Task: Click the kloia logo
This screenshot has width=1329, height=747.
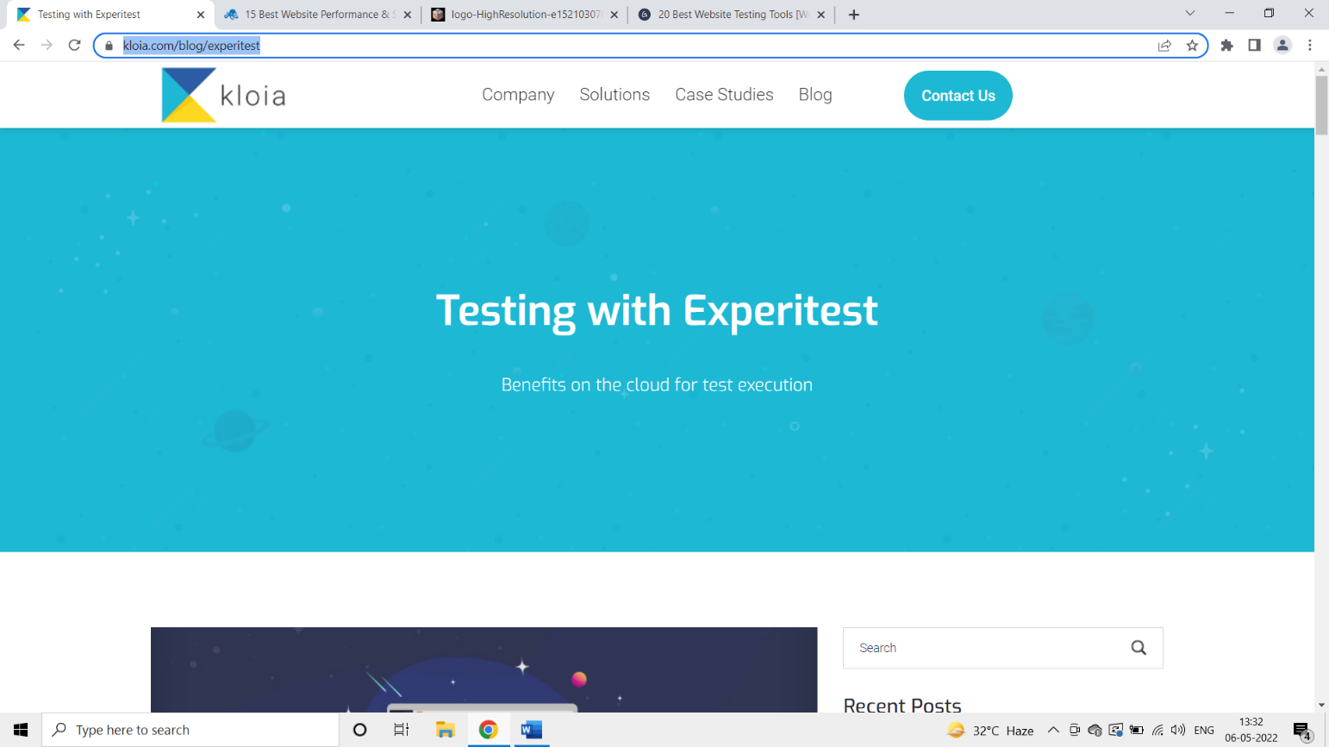Action: 223,95
